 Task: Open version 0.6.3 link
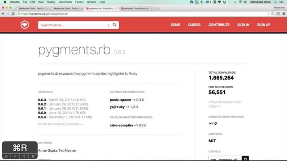(x=42, y=100)
